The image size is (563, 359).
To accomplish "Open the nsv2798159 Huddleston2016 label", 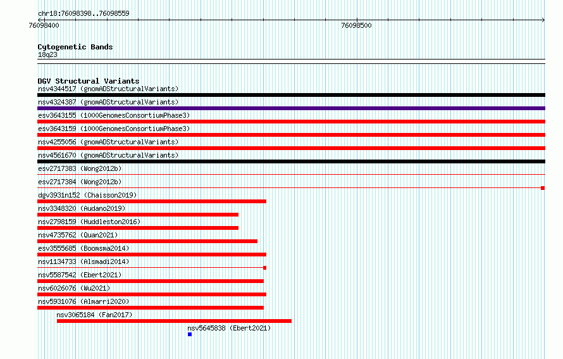I will 89,222.
